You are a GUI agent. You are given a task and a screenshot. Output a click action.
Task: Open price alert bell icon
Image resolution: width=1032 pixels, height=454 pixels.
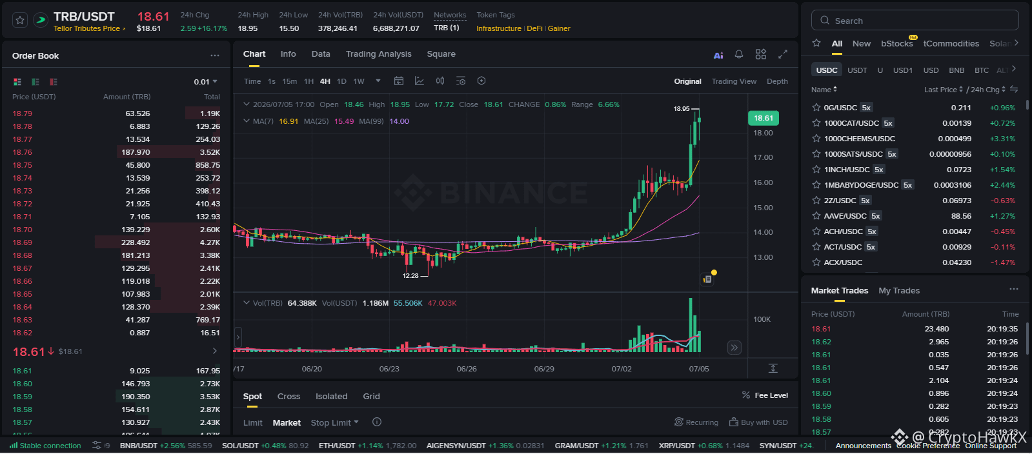click(x=739, y=54)
